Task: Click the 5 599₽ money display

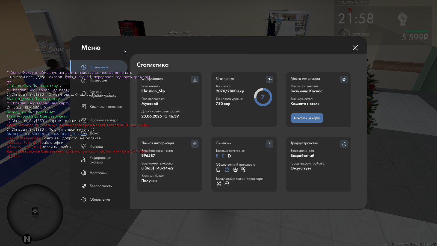Action: [415, 37]
